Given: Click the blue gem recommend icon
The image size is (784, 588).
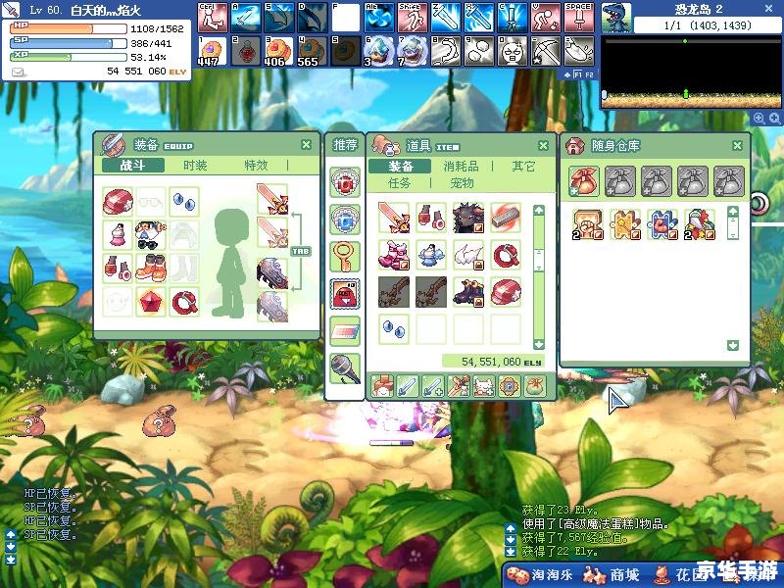Looking at the screenshot, I should tap(345, 220).
